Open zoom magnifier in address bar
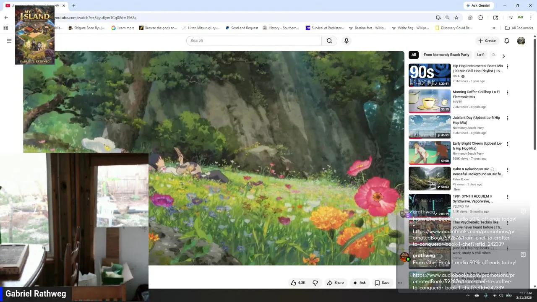The height and width of the screenshot is (302, 537). pyautogui.click(x=447, y=18)
